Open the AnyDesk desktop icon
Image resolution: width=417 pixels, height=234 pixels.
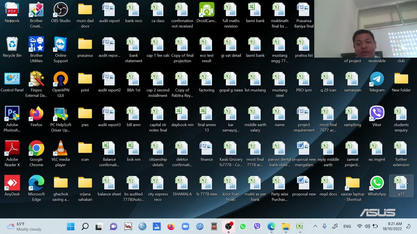click(12, 186)
